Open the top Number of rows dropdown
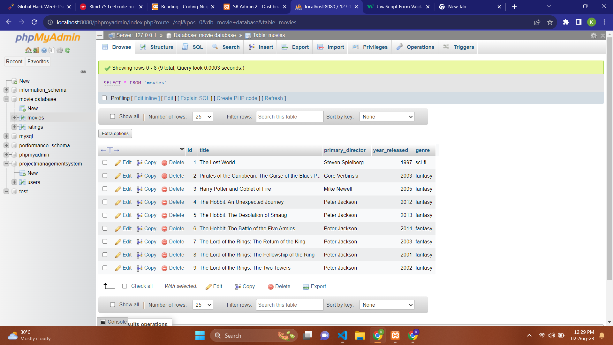This screenshot has height=345, width=613. [203, 117]
